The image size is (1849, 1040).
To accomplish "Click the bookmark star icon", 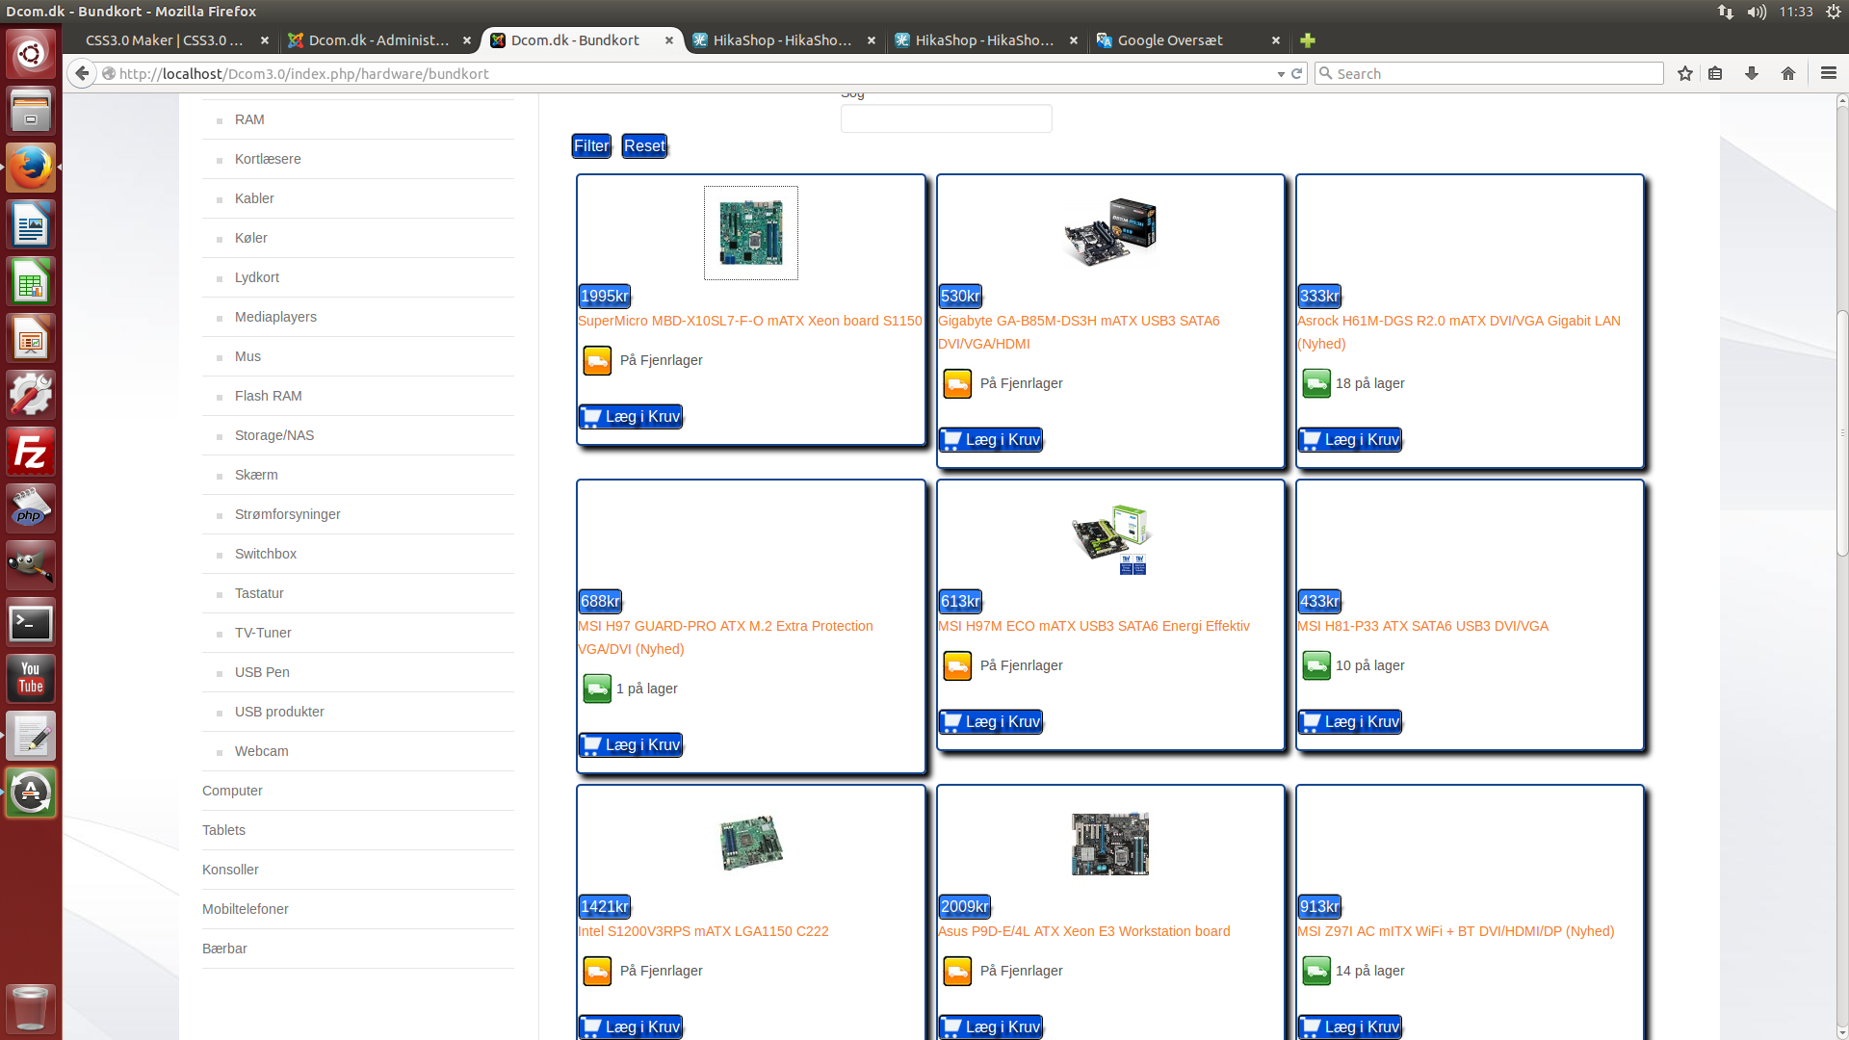I will [x=1684, y=74].
